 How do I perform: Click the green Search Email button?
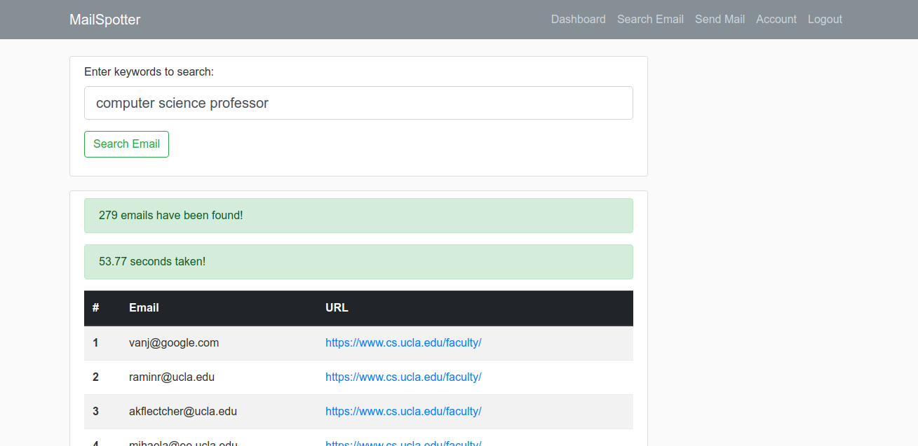(x=126, y=144)
